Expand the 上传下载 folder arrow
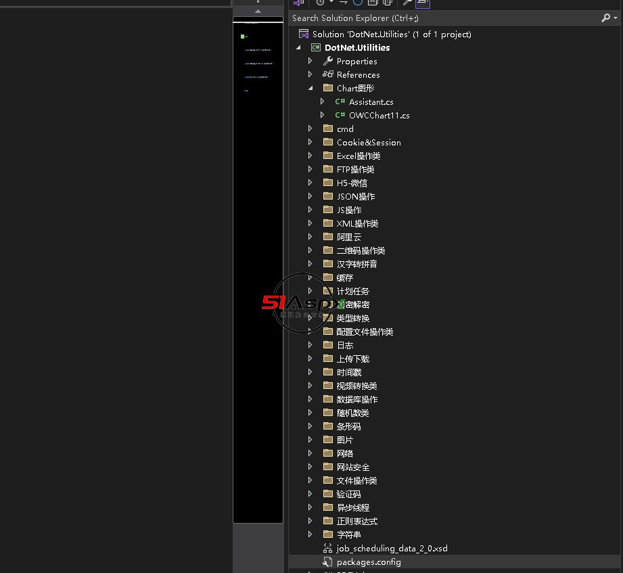The image size is (623, 573). 310,358
